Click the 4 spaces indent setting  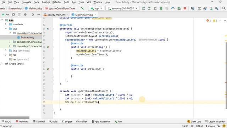[x=210, y=126]
